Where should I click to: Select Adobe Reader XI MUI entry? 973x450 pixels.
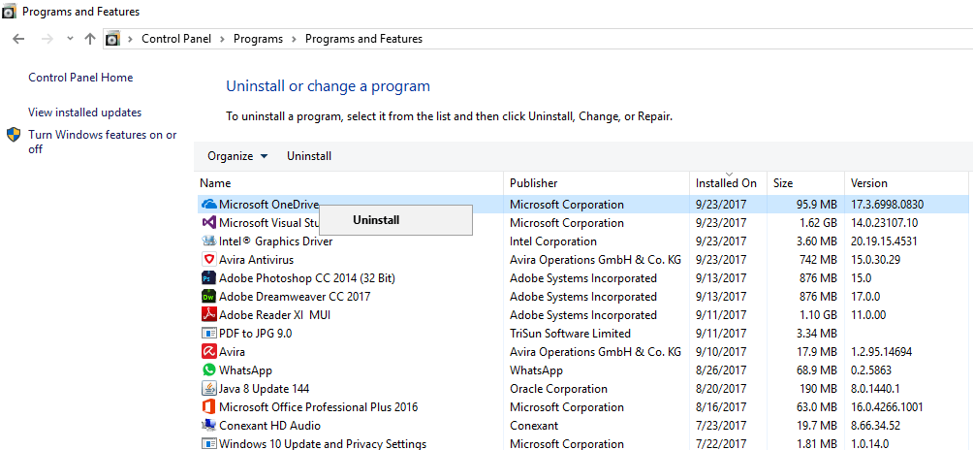275,314
